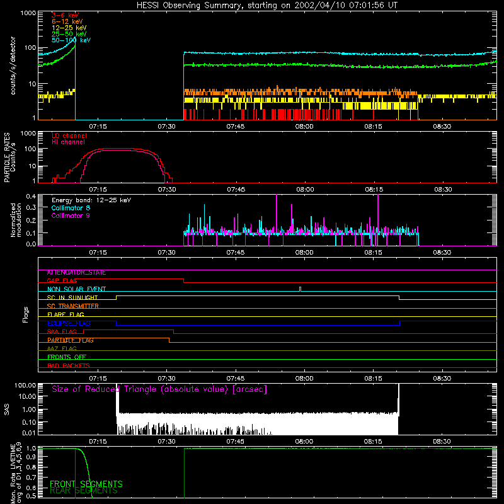
Task: Click the 0.9 tick on the livetime axis
Action: [x=31, y=456]
